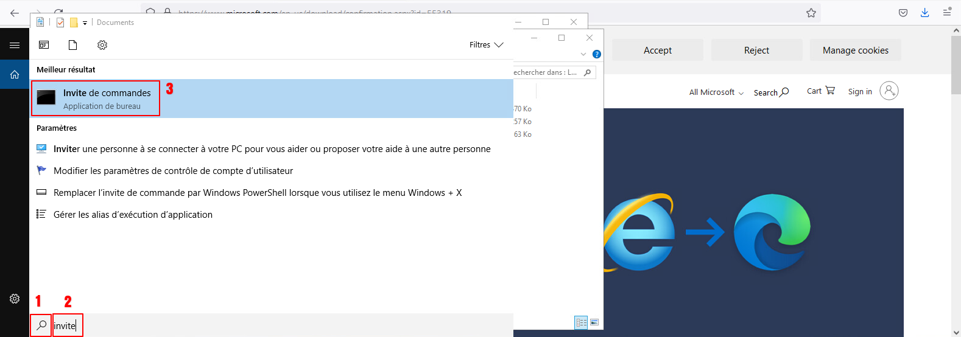Select the Apps filter icon
961x337 pixels.
(x=44, y=45)
